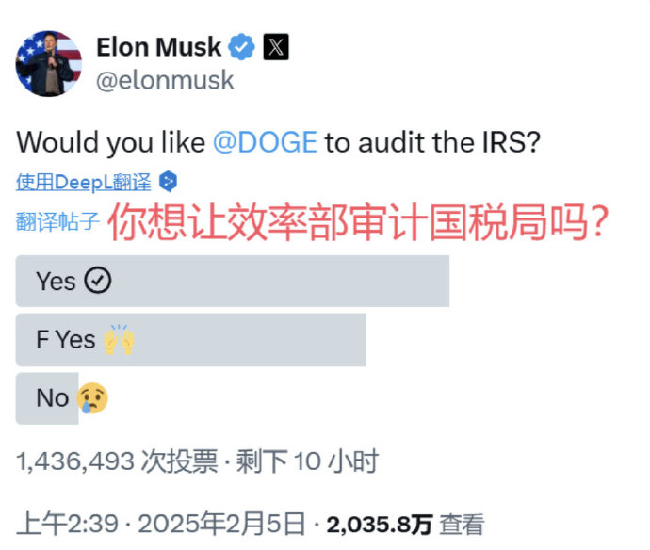Click the 2,035.8万 查看 view count
Image resolution: width=650 pixels, height=550 pixels.
click(405, 525)
